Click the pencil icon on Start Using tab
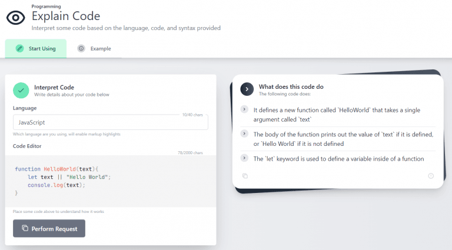 pos(19,48)
